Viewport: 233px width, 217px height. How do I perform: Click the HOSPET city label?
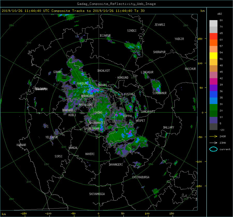click(140, 121)
